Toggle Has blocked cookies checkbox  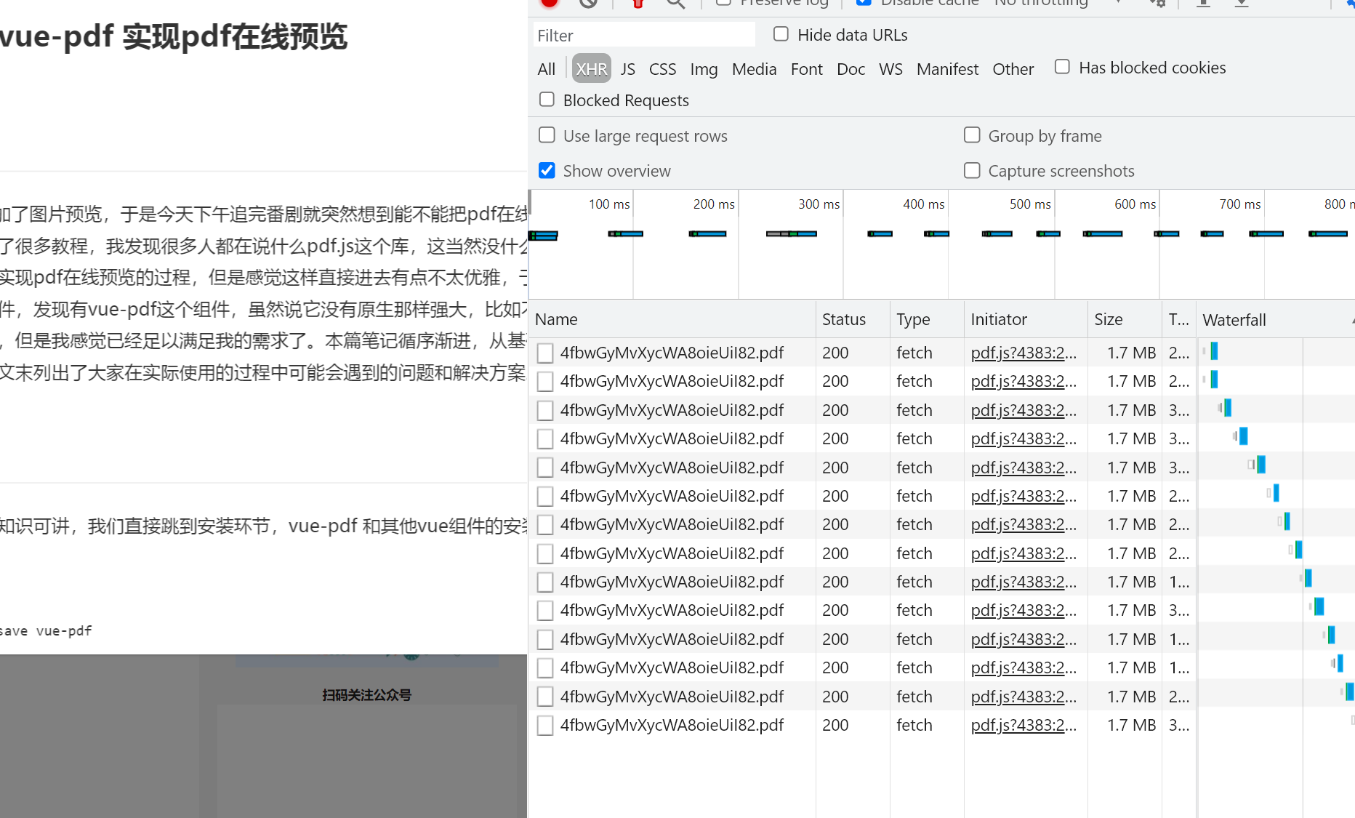tap(1062, 67)
